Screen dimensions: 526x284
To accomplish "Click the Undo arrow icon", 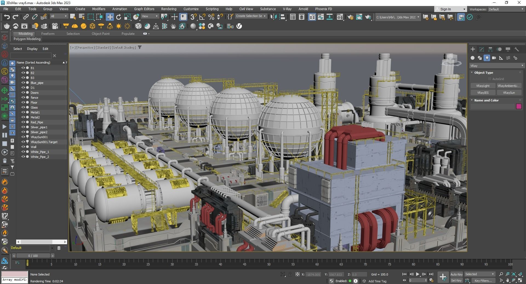I will (x=7, y=17).
